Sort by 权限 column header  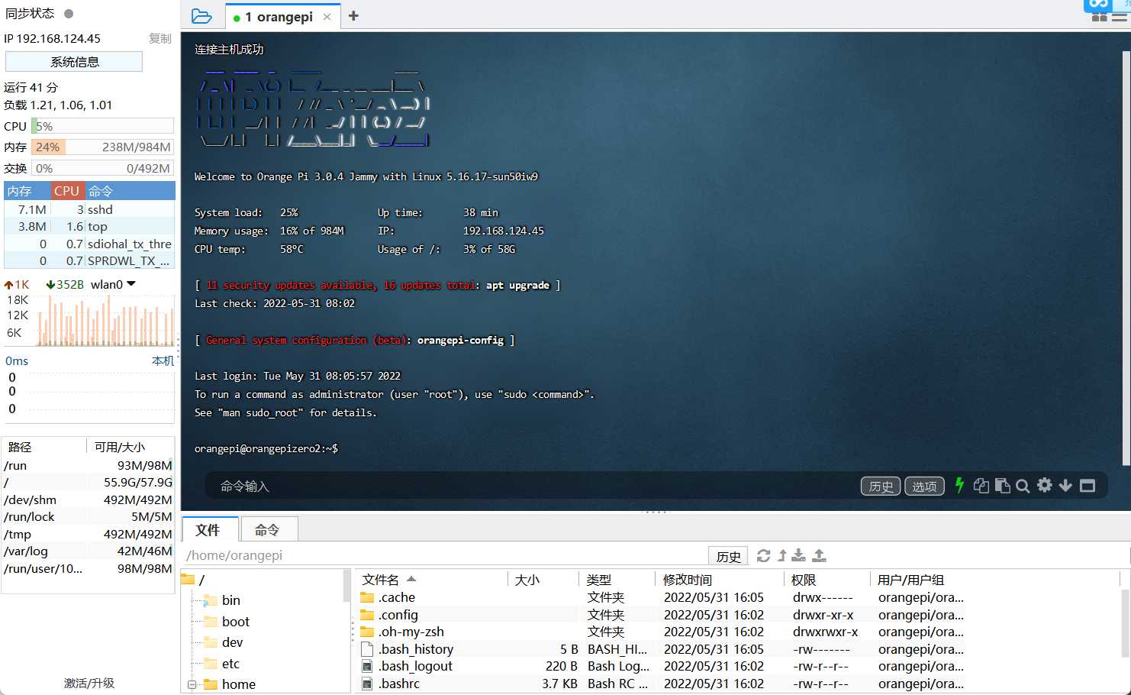[x=826, y=580]
